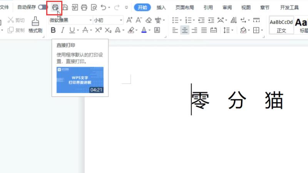Apply the 正文 style
This screenshot has height=173, width=308.
point(281,26)
